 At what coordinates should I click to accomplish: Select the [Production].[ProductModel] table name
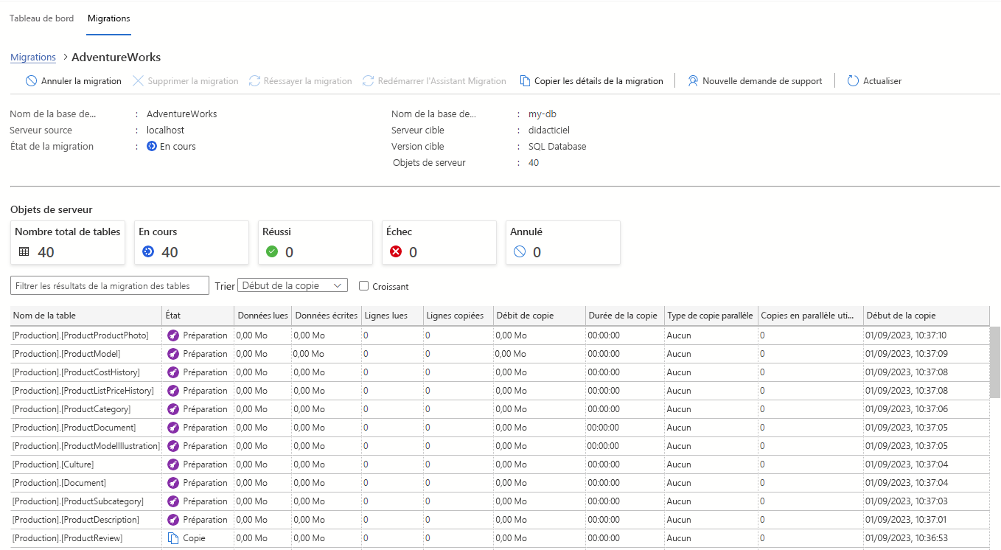click(66, 354)
